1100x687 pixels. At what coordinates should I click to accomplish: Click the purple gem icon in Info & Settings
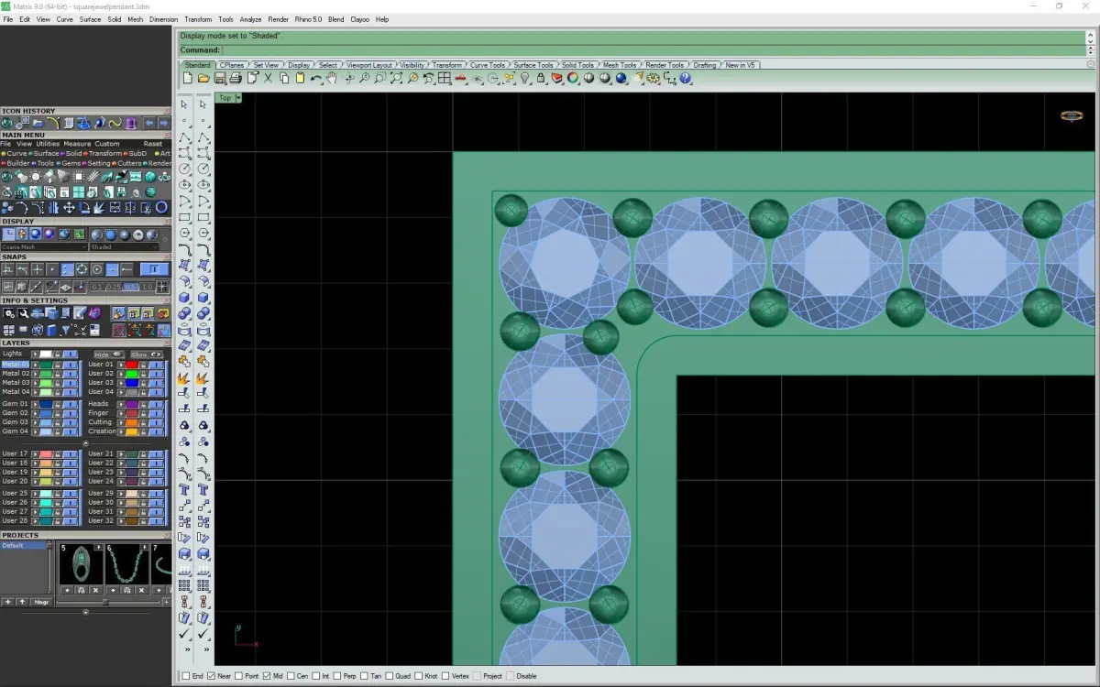tap(94, 313)
